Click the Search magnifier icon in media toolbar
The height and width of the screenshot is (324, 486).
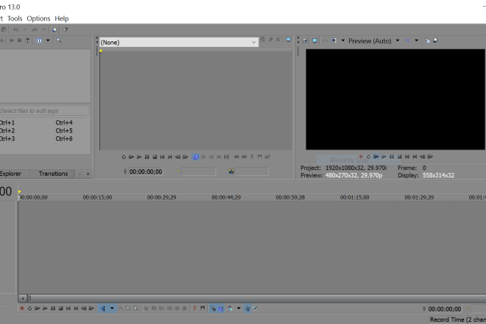click(x=59, y=40)
